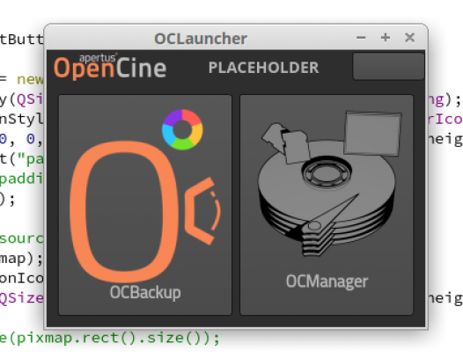Click the empty dark button beside PLACEHOLDER
The width and height of the screenshot is (463, 358).
pyautogui.click(x=388, y=66)
